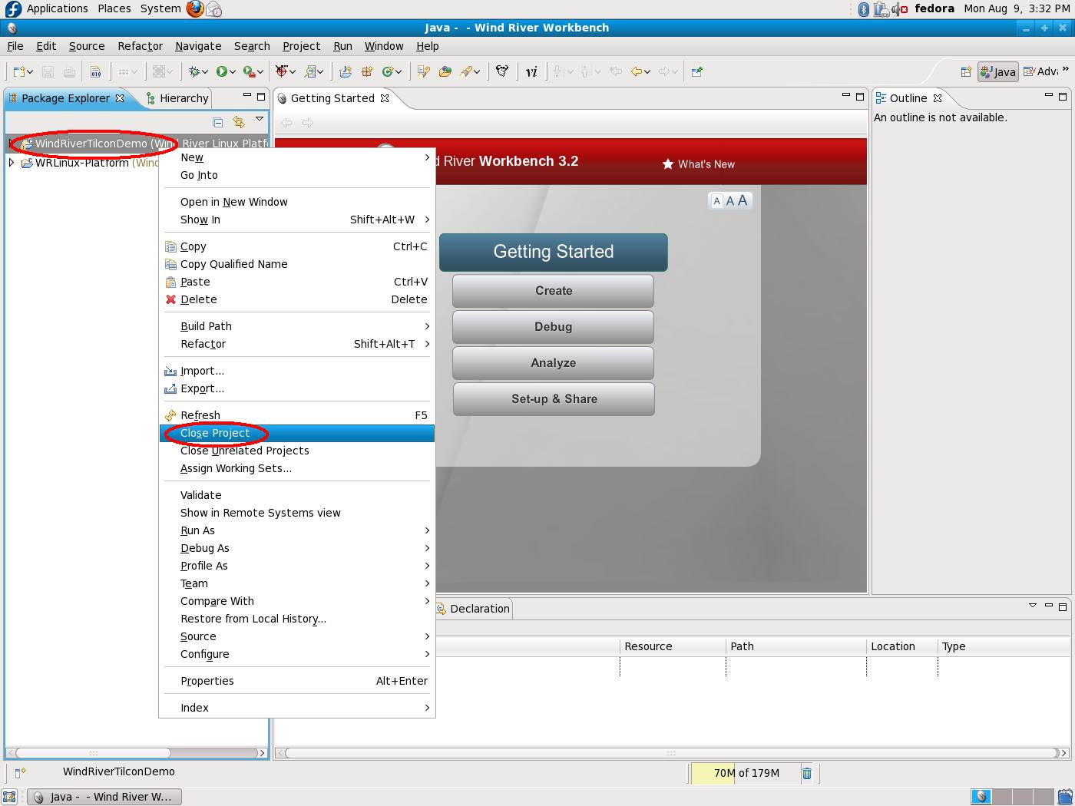Image resolution: width=1075 pixels, height=806 pixels.
Task: Click the Create button
Action: pos(553,291)
